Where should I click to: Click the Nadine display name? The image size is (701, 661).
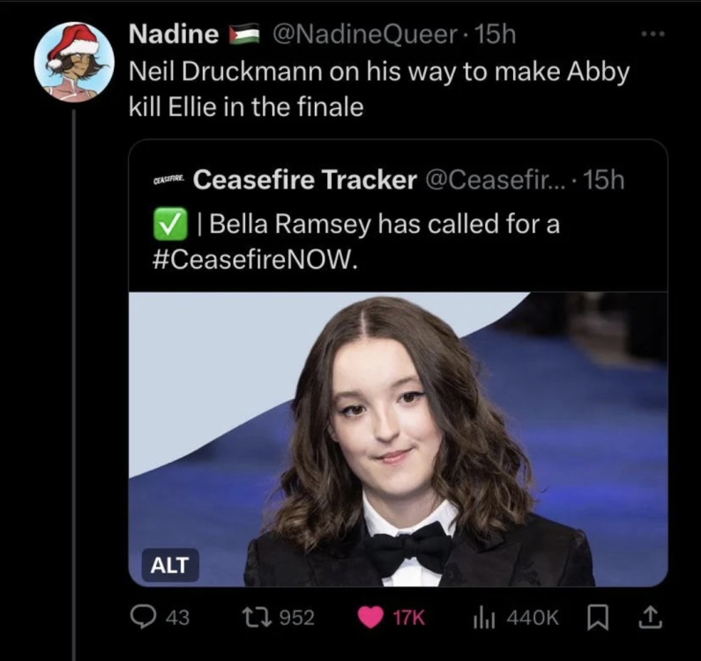[x=174, y=35]
